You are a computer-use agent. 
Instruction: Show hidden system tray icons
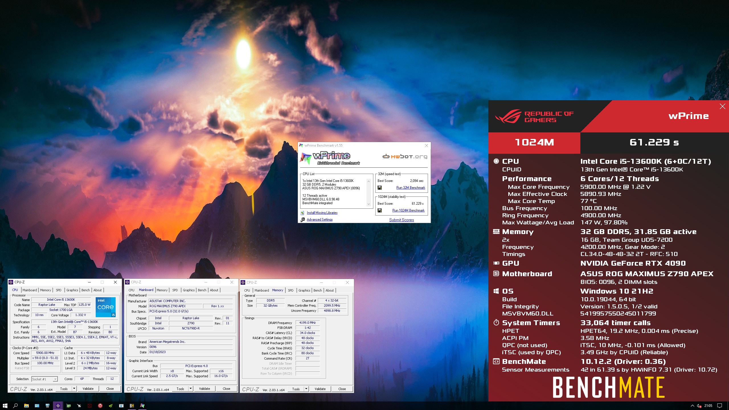[x=693, y=405]
